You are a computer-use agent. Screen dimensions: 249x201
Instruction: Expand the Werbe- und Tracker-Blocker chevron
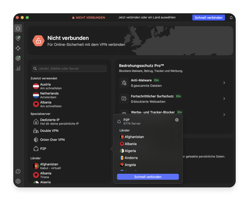224,115
